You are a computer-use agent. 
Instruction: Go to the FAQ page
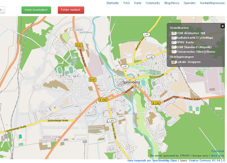tap(126, 3)
